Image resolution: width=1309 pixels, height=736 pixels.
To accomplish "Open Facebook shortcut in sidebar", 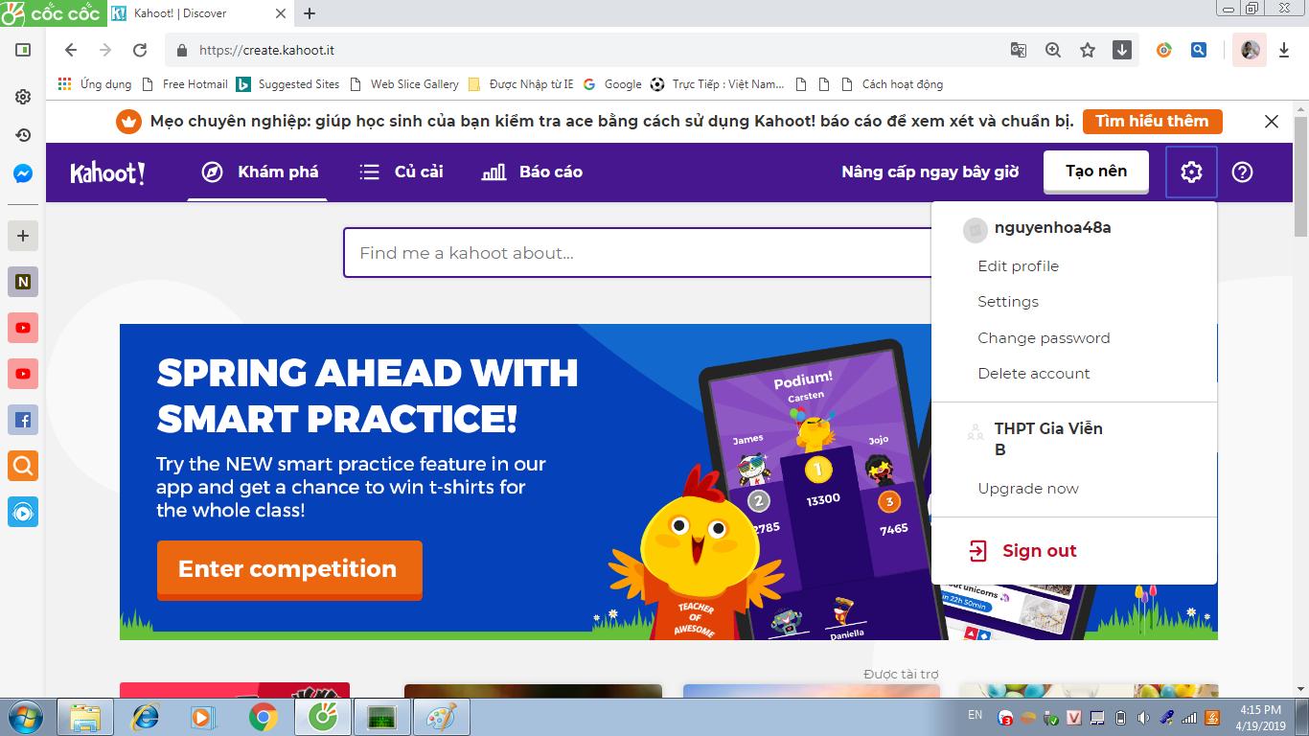I will (23, 420).
